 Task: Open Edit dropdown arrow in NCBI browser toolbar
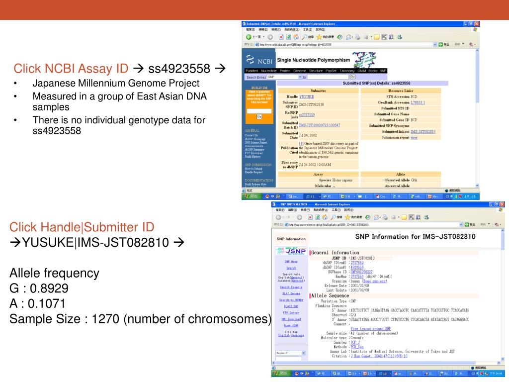(371, 37)
